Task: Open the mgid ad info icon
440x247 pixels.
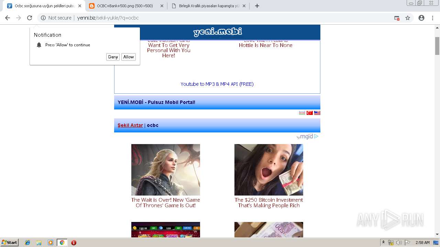Action: (x=316, y=137)
